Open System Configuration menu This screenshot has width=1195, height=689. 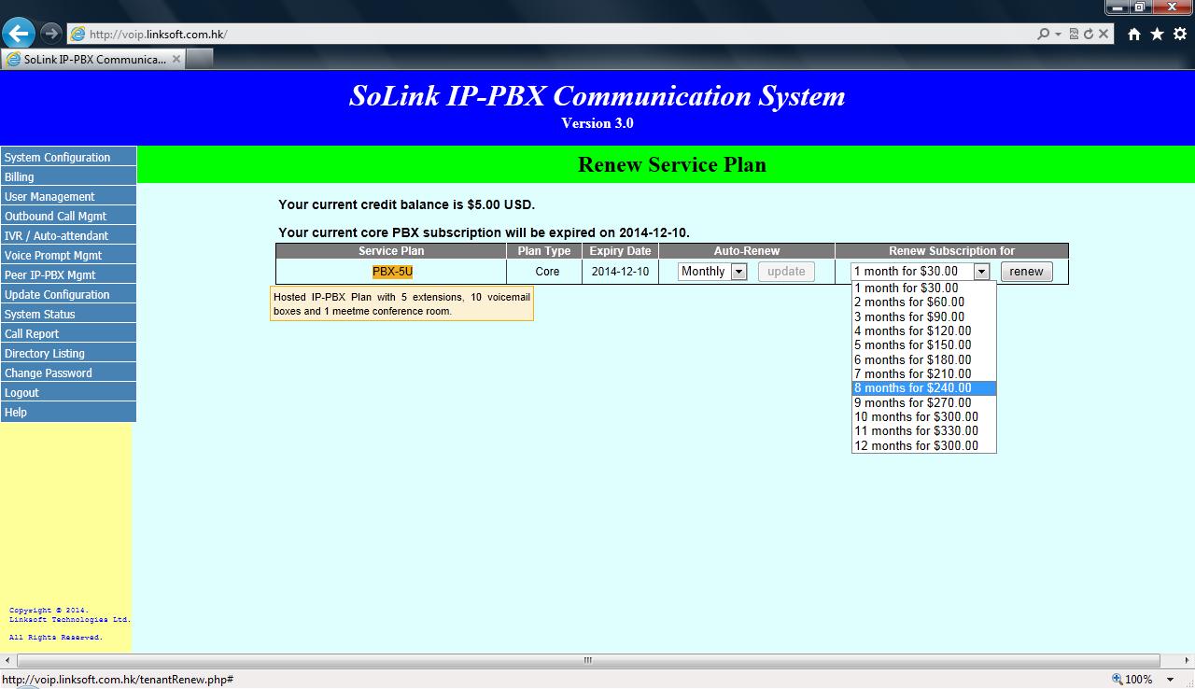click(x=68, y=158)
